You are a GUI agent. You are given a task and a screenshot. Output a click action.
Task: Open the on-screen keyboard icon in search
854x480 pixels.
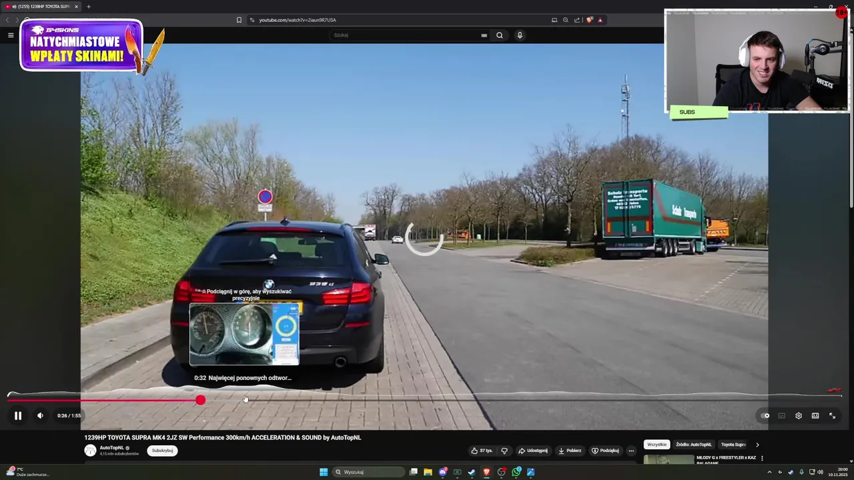tap(484, 35)
